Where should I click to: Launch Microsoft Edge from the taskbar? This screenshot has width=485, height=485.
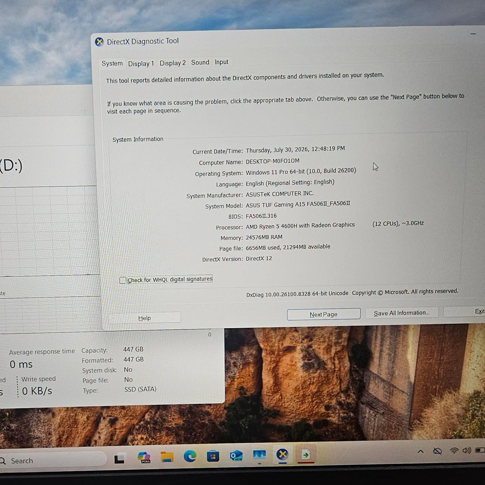(x=190, y=456)
